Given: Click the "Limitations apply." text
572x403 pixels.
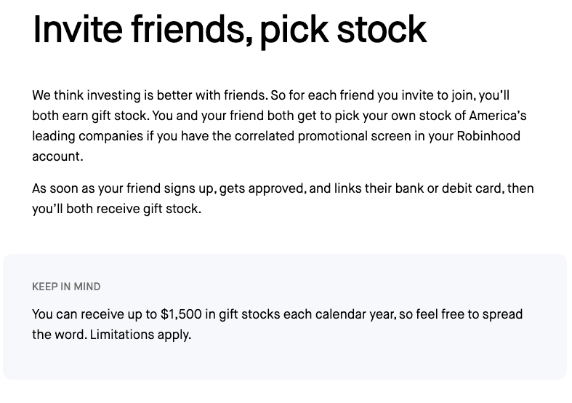Looking at the screenshot, I should click(140, 335).
